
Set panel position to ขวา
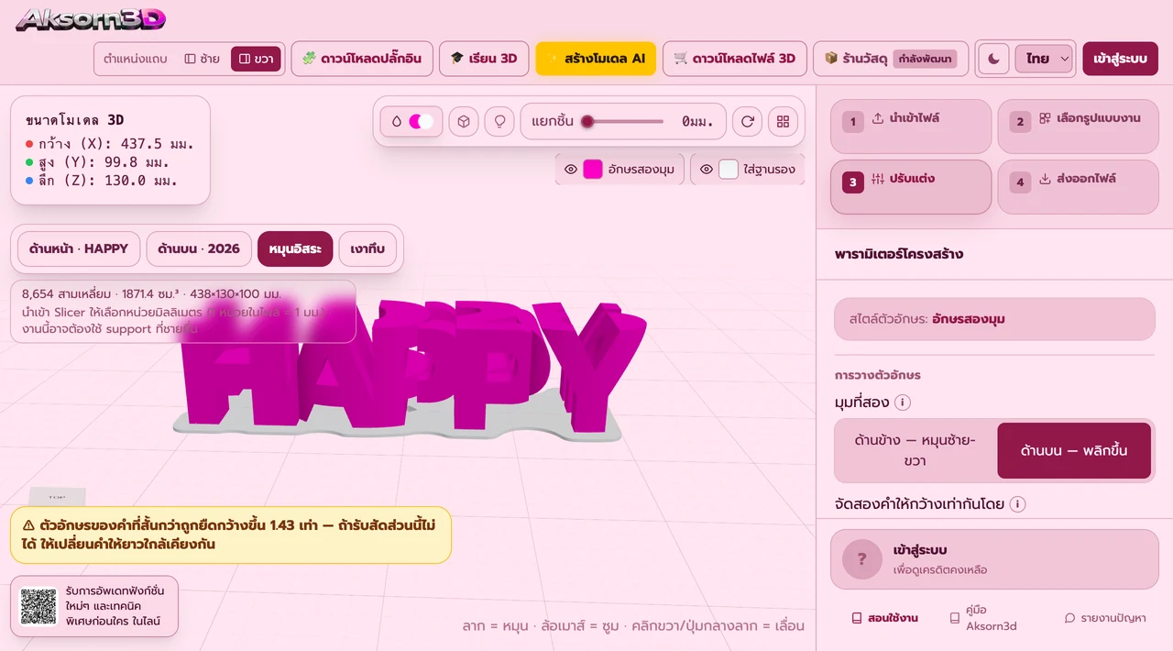click(x=256, y=59)
